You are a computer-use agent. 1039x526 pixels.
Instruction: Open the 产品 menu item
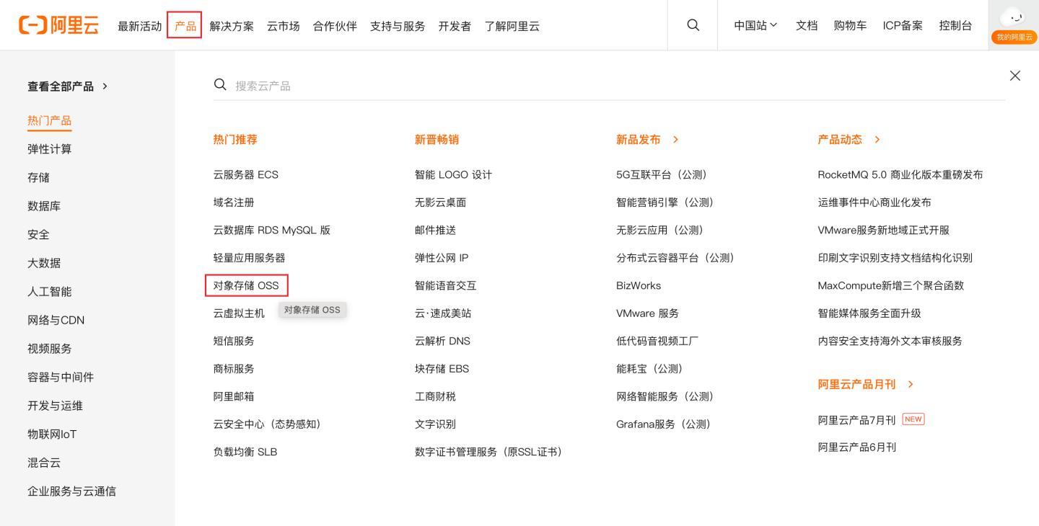(185, 25)
